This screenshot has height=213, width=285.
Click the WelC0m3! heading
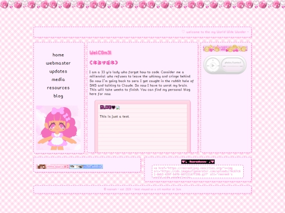click(x=100, y=53)
